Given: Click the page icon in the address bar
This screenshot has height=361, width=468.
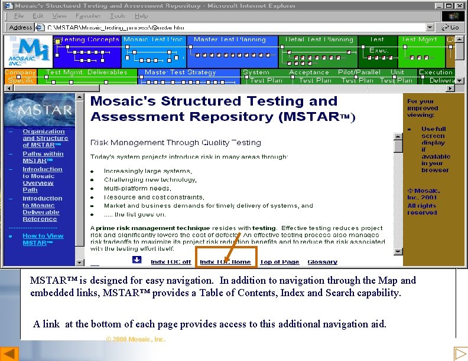Looking at the screenshot, I should pyautogui.click(x=40, y=28).
